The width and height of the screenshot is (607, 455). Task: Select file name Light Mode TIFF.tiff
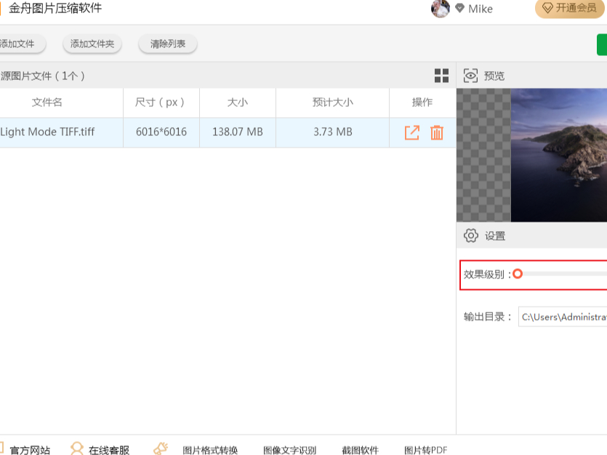tap(47, 132)
